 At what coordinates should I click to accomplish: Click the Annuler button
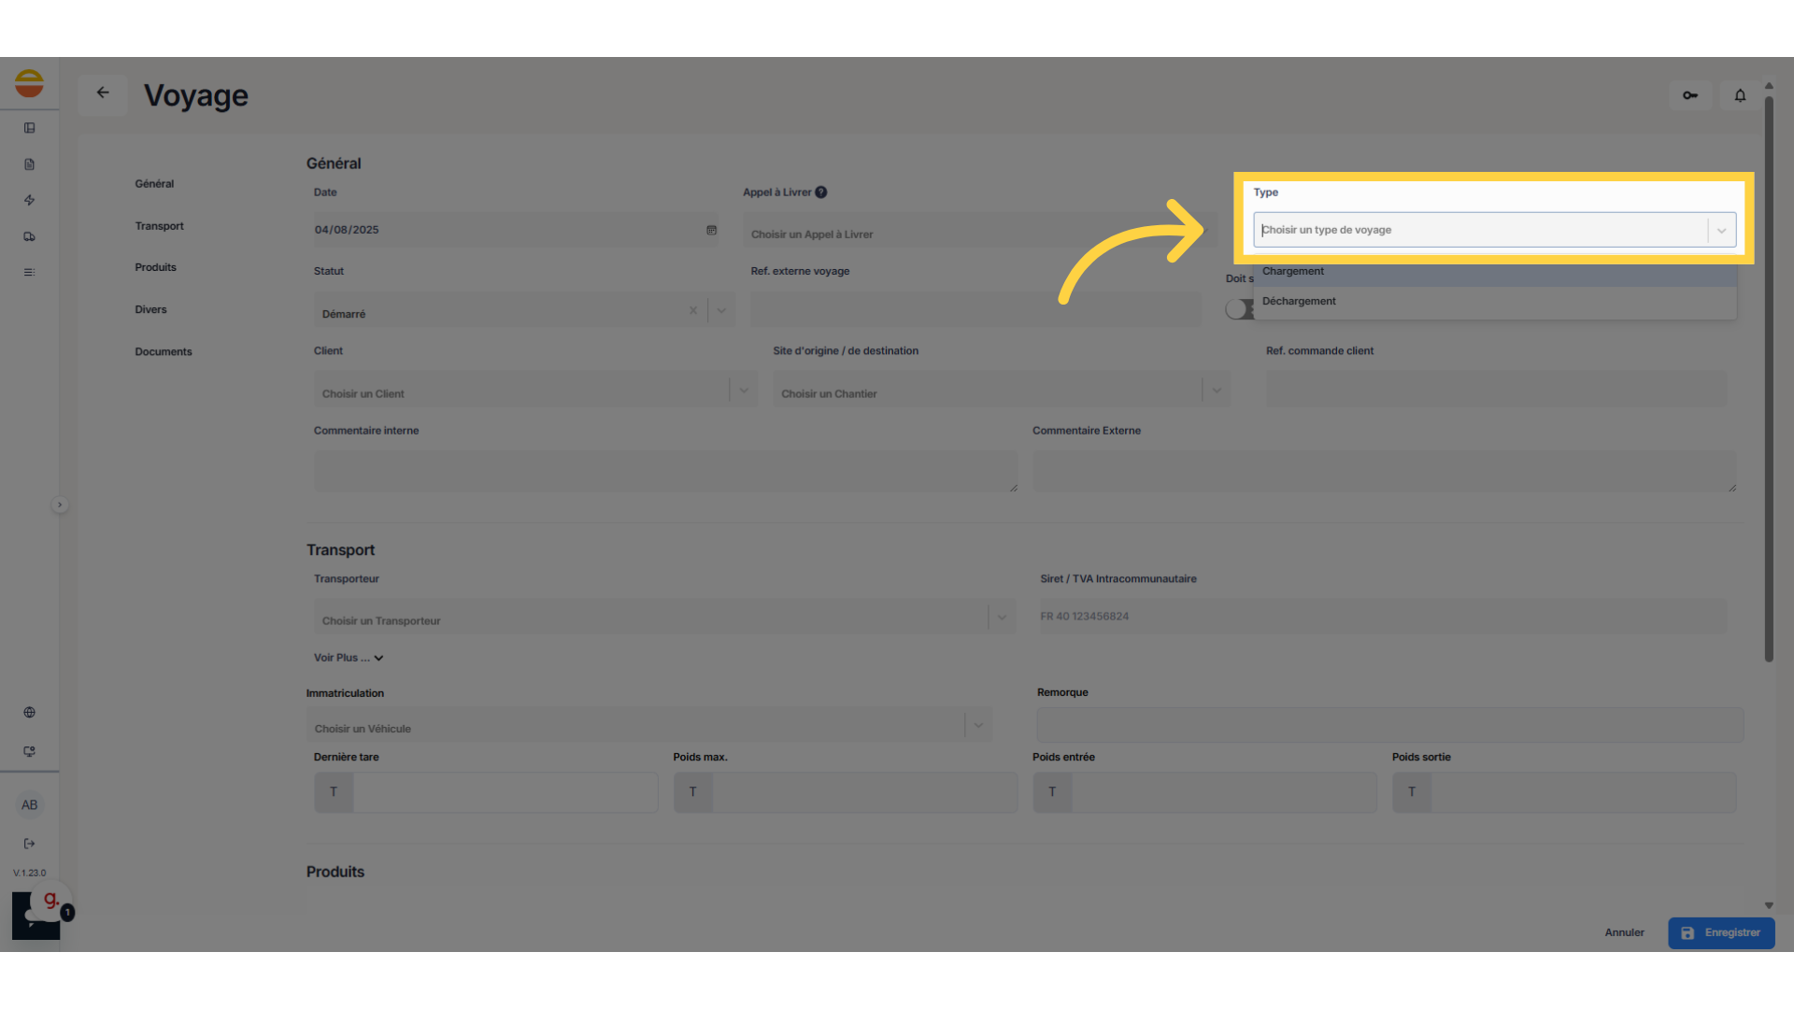coord(1624,932)
